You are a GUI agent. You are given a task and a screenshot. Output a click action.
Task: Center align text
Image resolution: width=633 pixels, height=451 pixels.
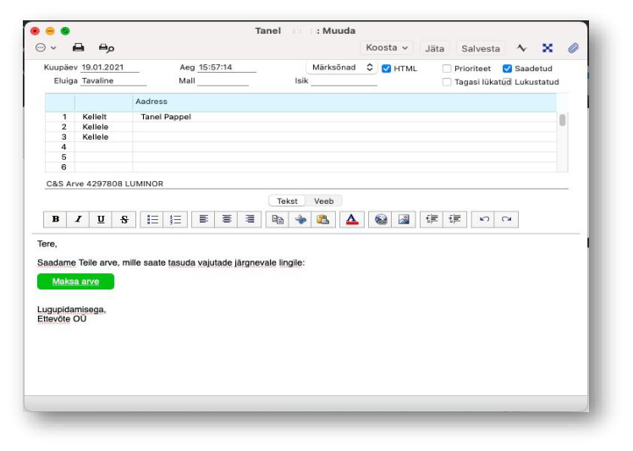tap(227, 219)
